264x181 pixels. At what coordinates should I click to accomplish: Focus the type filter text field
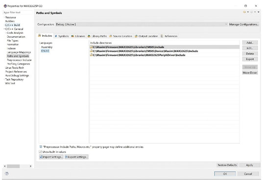coord(18,12)
